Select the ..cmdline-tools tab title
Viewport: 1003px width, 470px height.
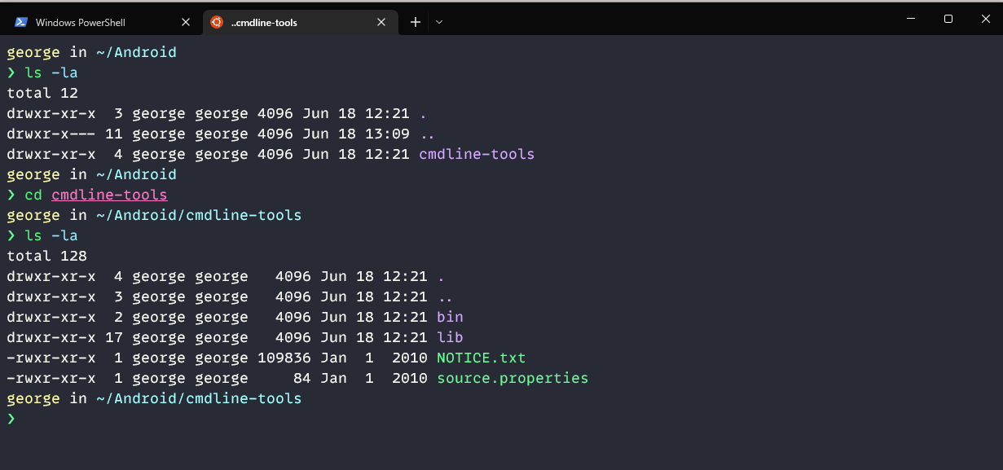coord(264,23)
